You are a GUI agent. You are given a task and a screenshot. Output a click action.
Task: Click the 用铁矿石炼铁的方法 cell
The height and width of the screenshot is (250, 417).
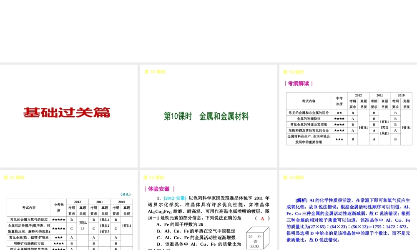click(x=29, y=243)
